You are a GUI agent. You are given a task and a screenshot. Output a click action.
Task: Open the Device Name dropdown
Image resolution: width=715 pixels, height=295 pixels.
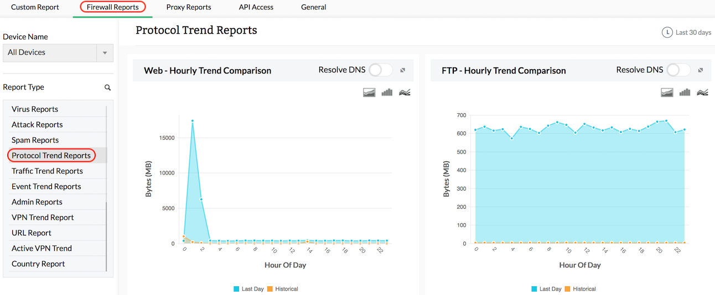[105, 53]
